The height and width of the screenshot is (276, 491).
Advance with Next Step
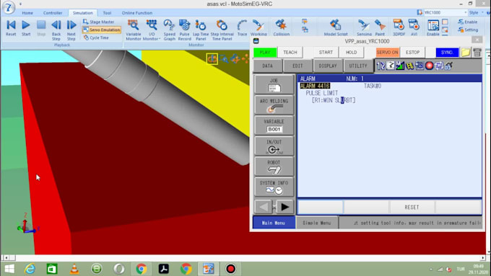click(71, 30)
